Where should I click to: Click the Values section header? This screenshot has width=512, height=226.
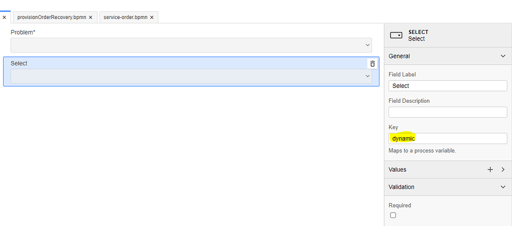tap(448, 169)
